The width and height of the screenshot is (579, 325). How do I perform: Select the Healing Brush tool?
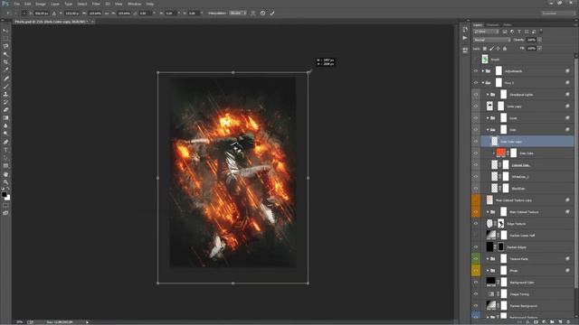tap(5, 79)
